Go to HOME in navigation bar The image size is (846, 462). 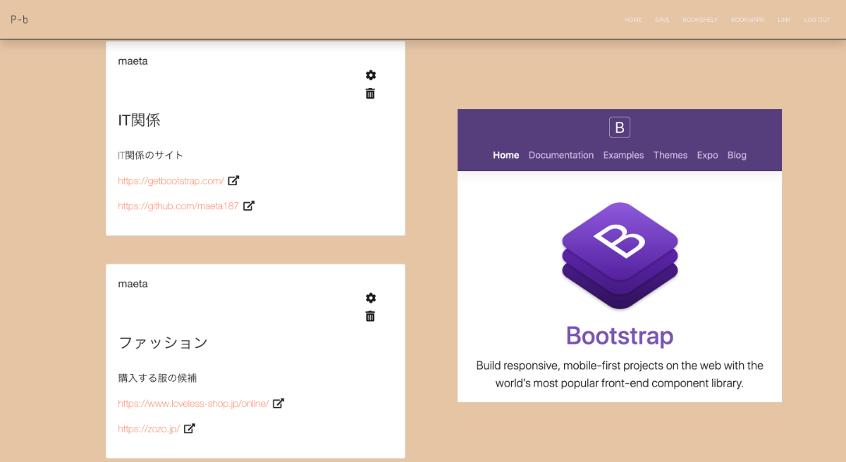(633, 20)
